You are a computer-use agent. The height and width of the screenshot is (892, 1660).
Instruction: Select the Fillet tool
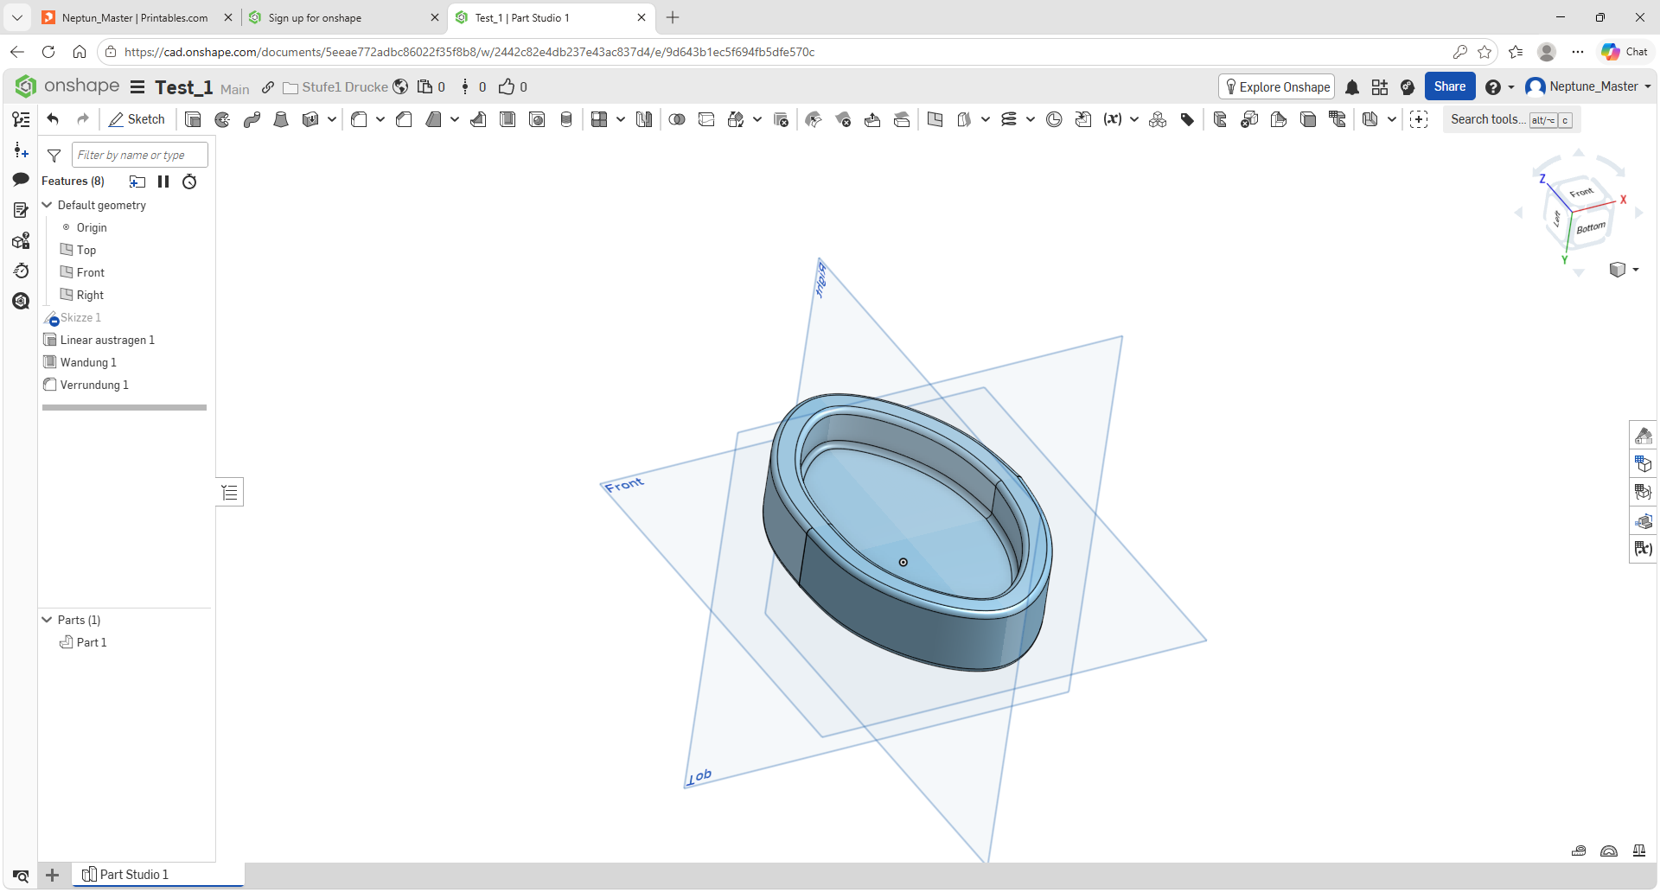click(359, 119)
